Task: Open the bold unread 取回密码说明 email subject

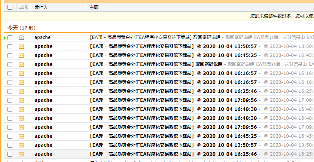Action: pos(156,64)
